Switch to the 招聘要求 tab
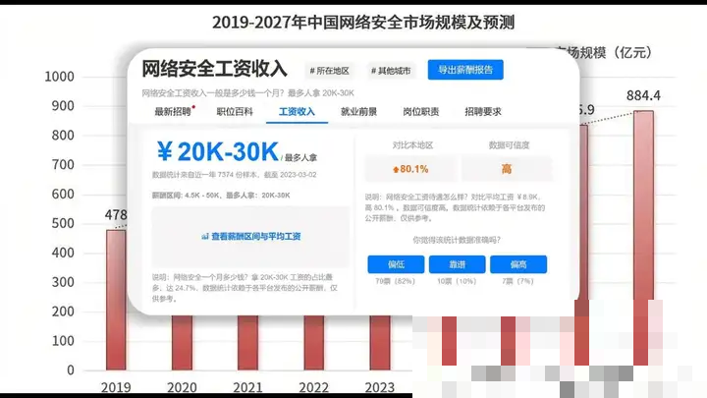The image size is (707, 398). (x=483, y=111)
